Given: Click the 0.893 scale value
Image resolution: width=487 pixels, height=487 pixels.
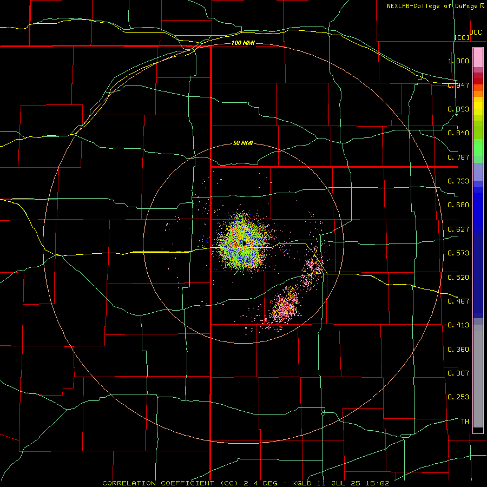Looking at the screenshot, I should pyautogui.click(x=458, y=109).
